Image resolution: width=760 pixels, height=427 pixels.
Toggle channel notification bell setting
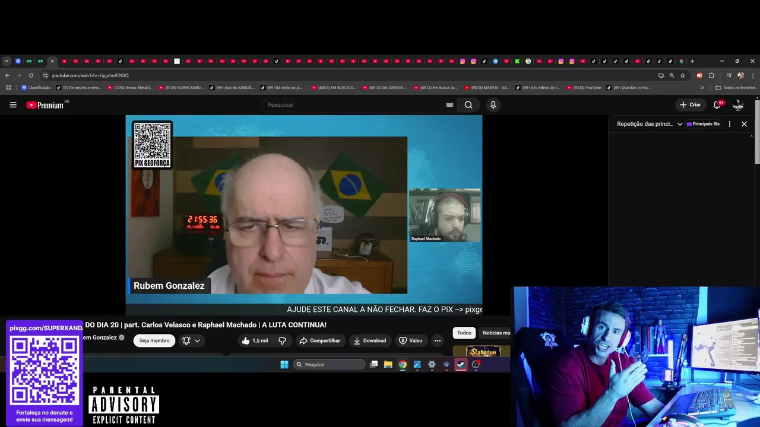tap(191, 340)
